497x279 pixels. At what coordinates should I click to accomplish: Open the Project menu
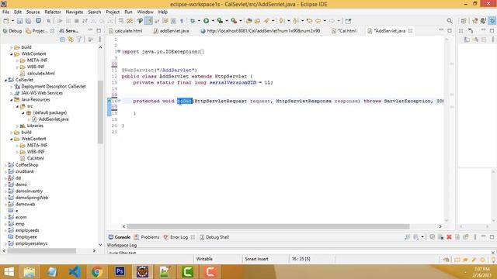tap(113, 12)
